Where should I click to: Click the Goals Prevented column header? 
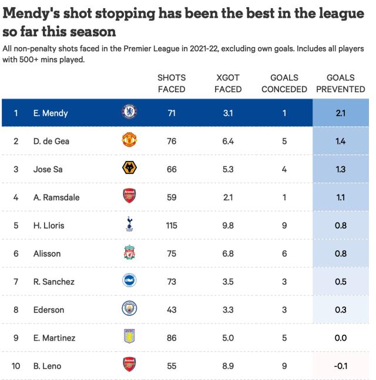341,83
